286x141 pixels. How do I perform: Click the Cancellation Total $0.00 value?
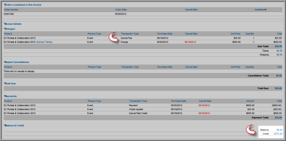coord(279,76)
